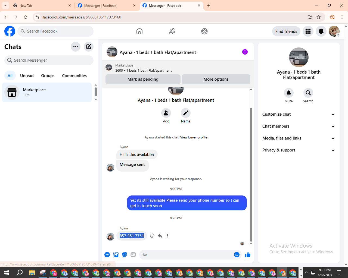React to the 857 351 7751 message
The width and height of the screenshot is (348, 278).
pos(152,236)
